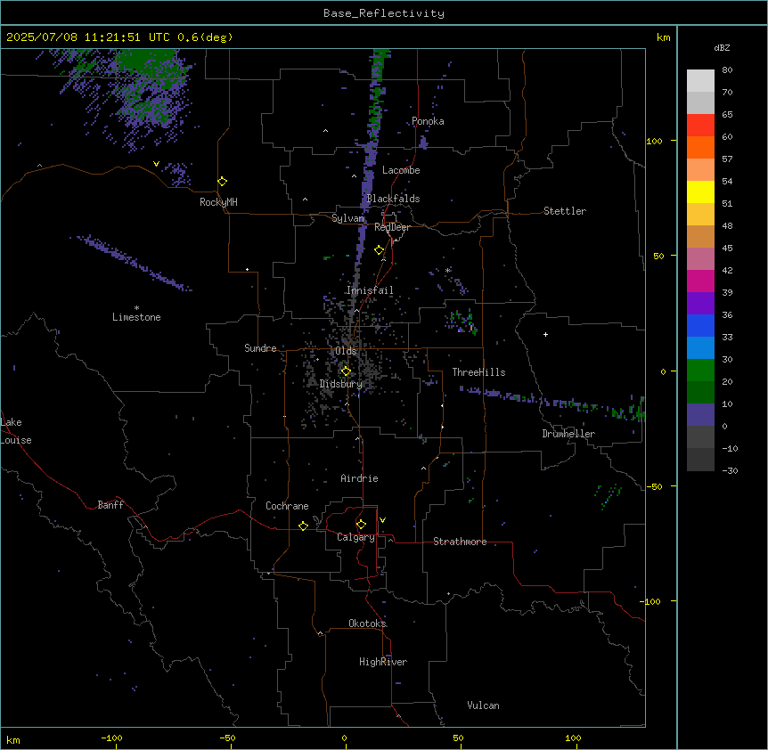Select the royal blue 33-36 dBZ swatch
The image size is (768, 750).
tap(700, 326)
